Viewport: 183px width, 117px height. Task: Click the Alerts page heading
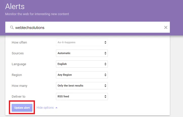(x=15, y=6)
